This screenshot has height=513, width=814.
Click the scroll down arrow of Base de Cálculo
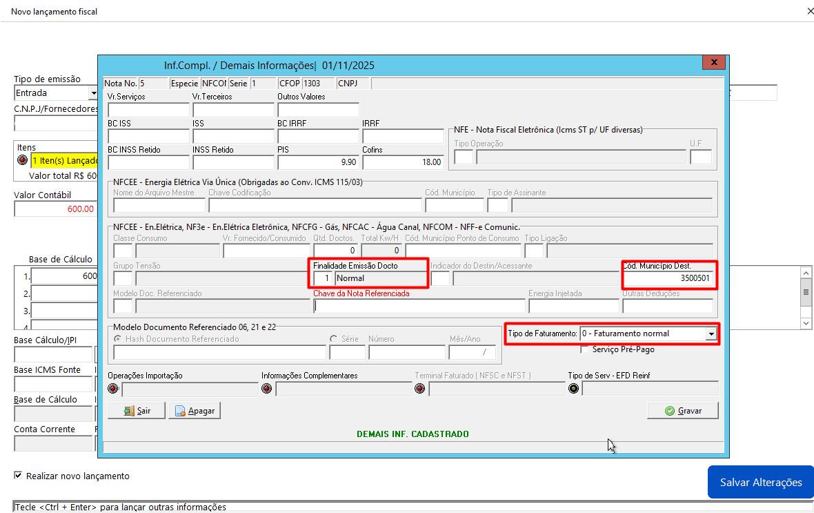click(806, 322)
